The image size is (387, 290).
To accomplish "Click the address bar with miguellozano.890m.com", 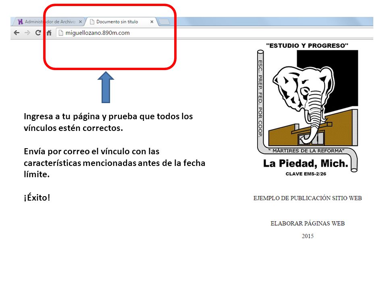I will (x=214, y=33).
